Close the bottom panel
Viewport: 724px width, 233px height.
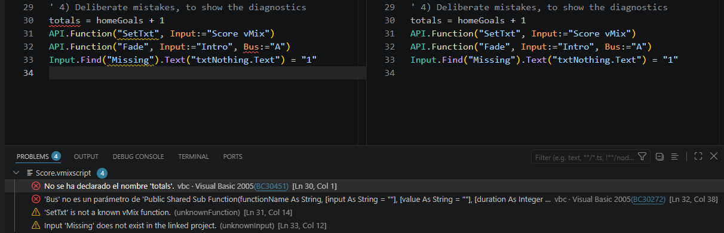pyautogui.click(x=713, y=157)
